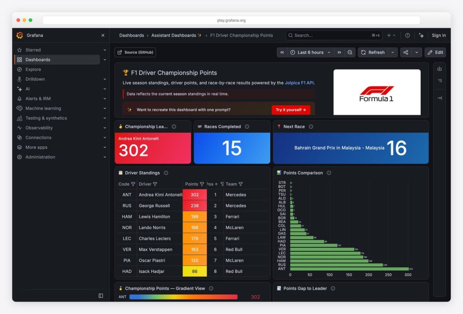
Task: Click the Try it yourself button
Action: [291, 110]
